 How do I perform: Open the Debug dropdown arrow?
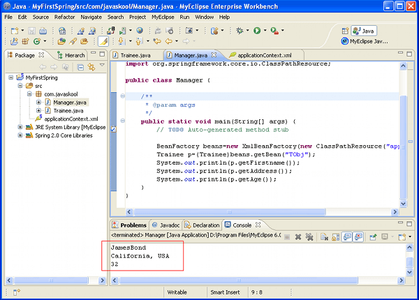[247, 31]
